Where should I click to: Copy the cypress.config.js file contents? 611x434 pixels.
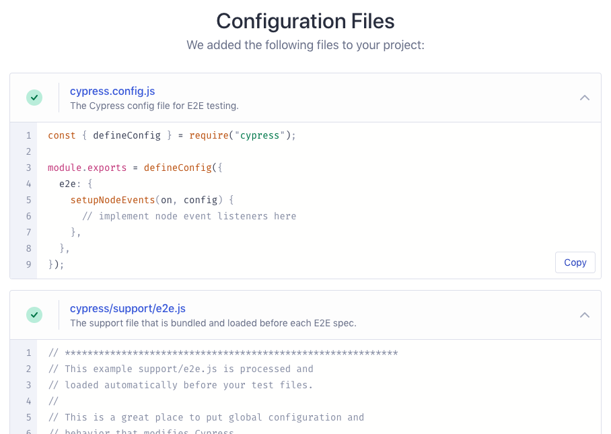coord(575,262)
